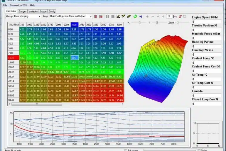226x151 pixels.
Task: Click the Engine Speed RPM value field
Action: 207,22
